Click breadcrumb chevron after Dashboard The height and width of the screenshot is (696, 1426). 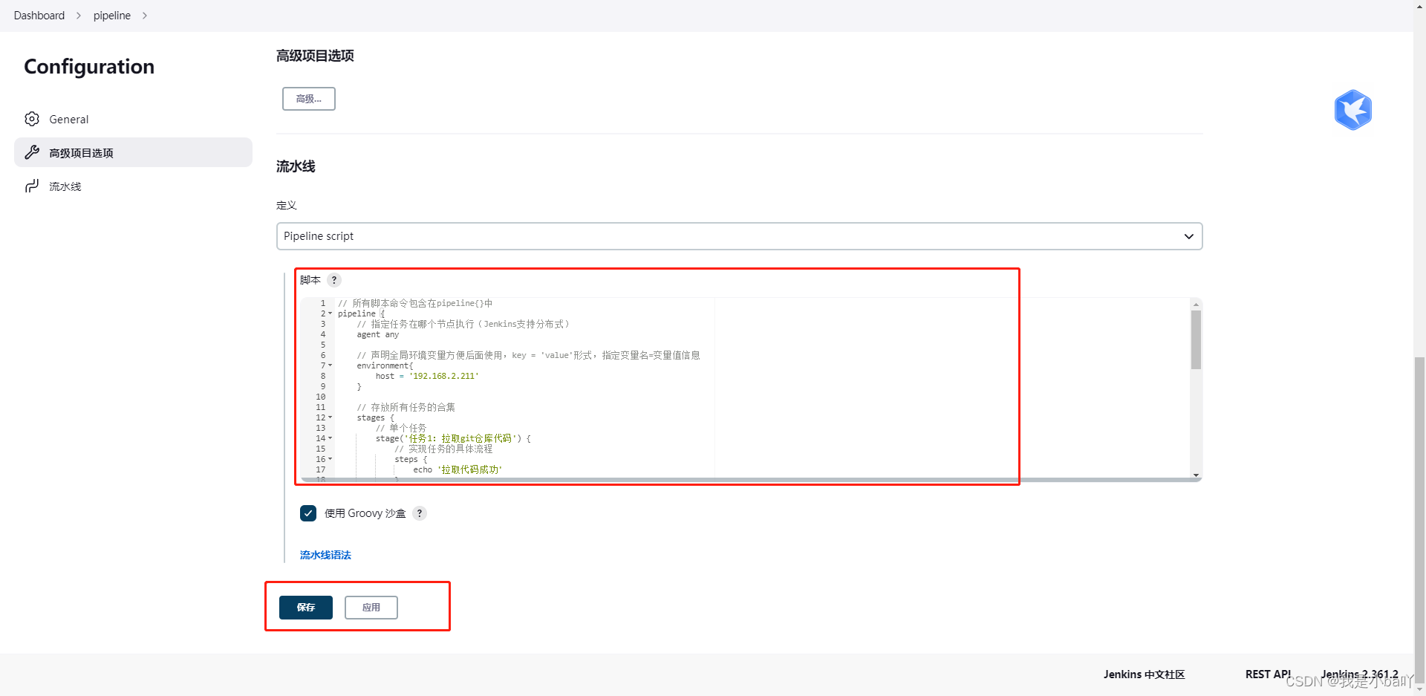(79, 16)
